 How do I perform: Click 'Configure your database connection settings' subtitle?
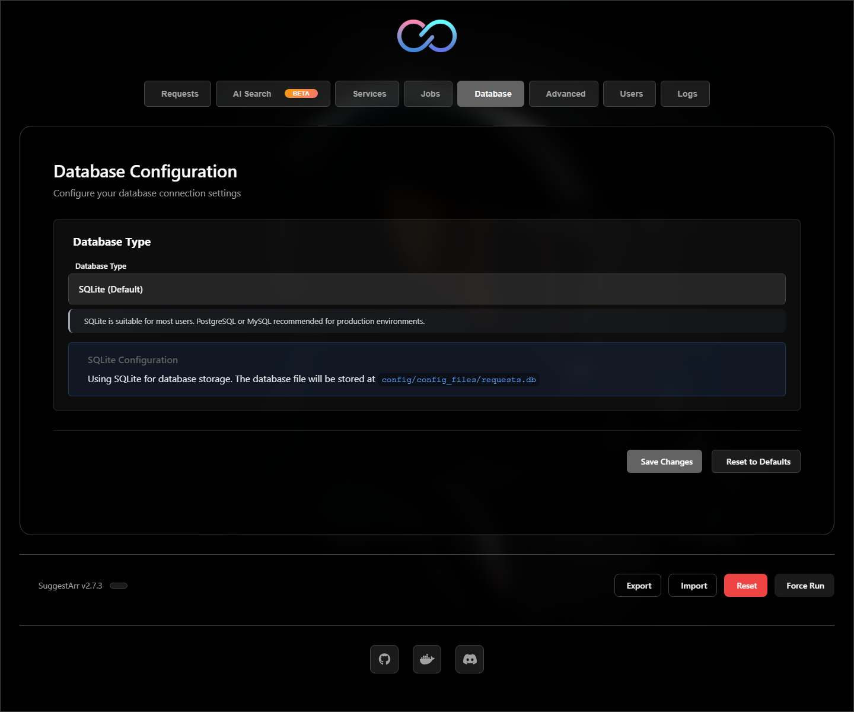coord(147,193)
